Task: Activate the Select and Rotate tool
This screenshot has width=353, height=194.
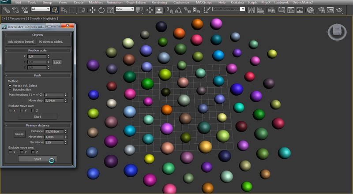Action: [x=101, y=9]
